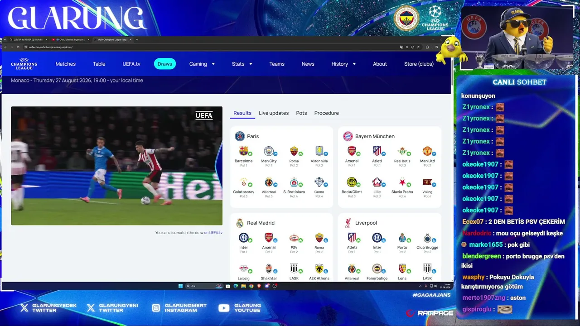580x326 pixels.
Task: Show hidden system tray icons
Action: click(x=420, y=286)
